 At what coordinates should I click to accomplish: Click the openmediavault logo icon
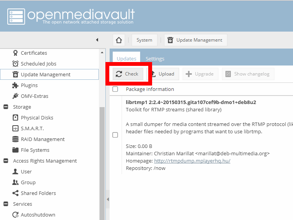coord(16,17)
